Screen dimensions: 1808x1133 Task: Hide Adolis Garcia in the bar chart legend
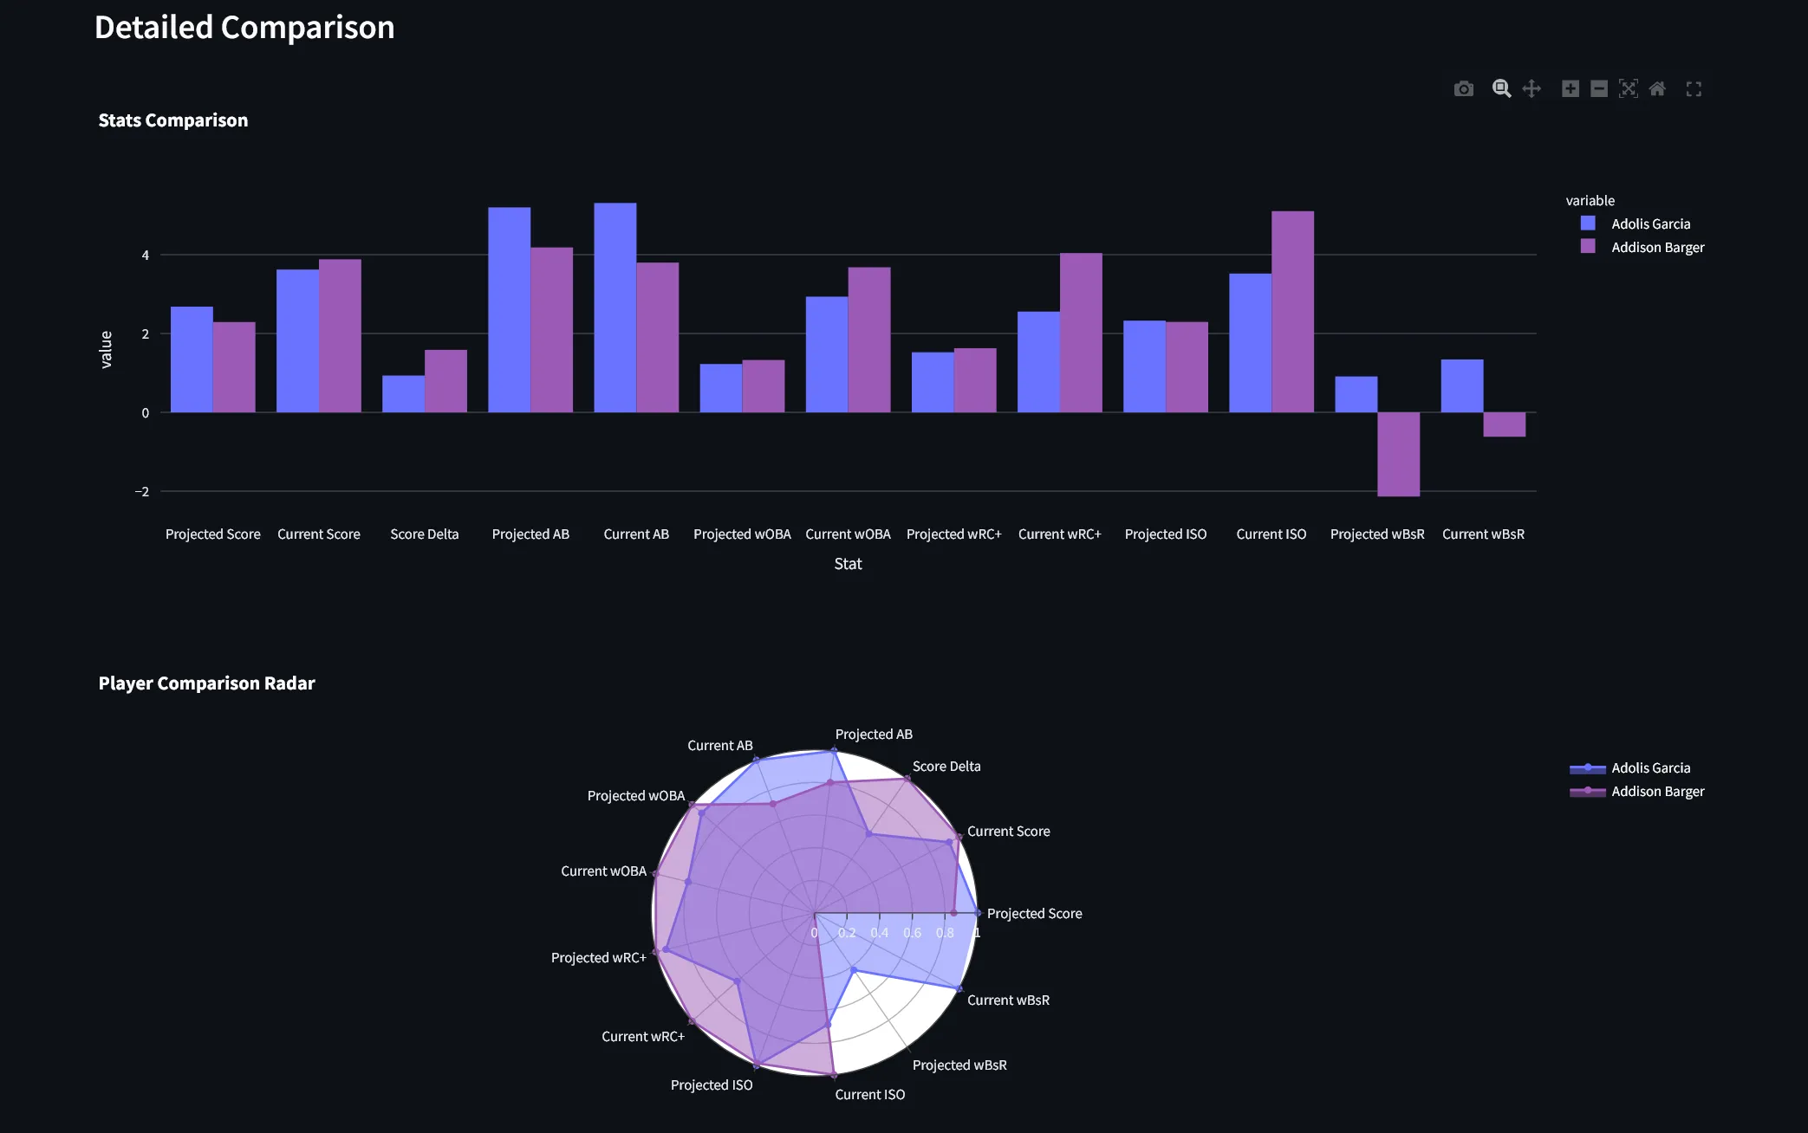[1649, 223]
